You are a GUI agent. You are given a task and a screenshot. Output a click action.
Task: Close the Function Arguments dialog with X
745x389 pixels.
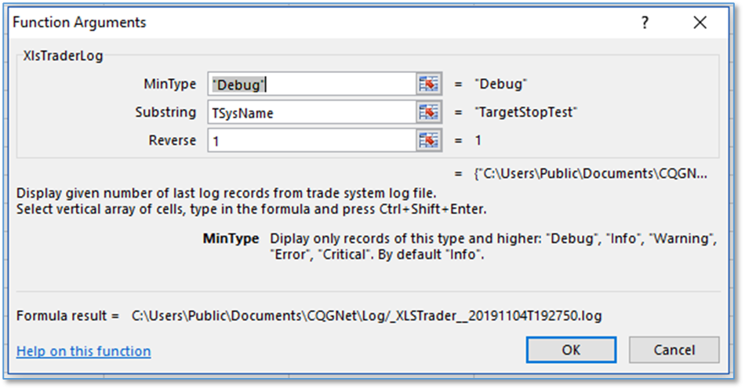(700, 23)
